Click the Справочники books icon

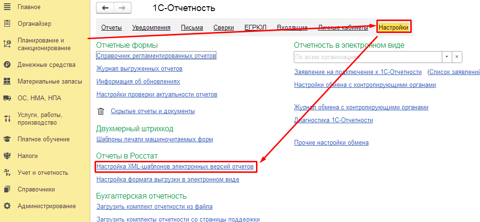7,189
